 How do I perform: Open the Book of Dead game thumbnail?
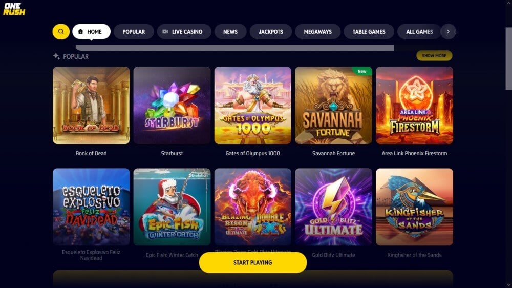click(91, 105)
